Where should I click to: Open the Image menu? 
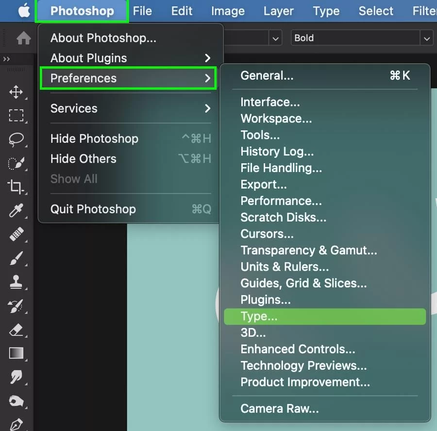coord(228,11)
